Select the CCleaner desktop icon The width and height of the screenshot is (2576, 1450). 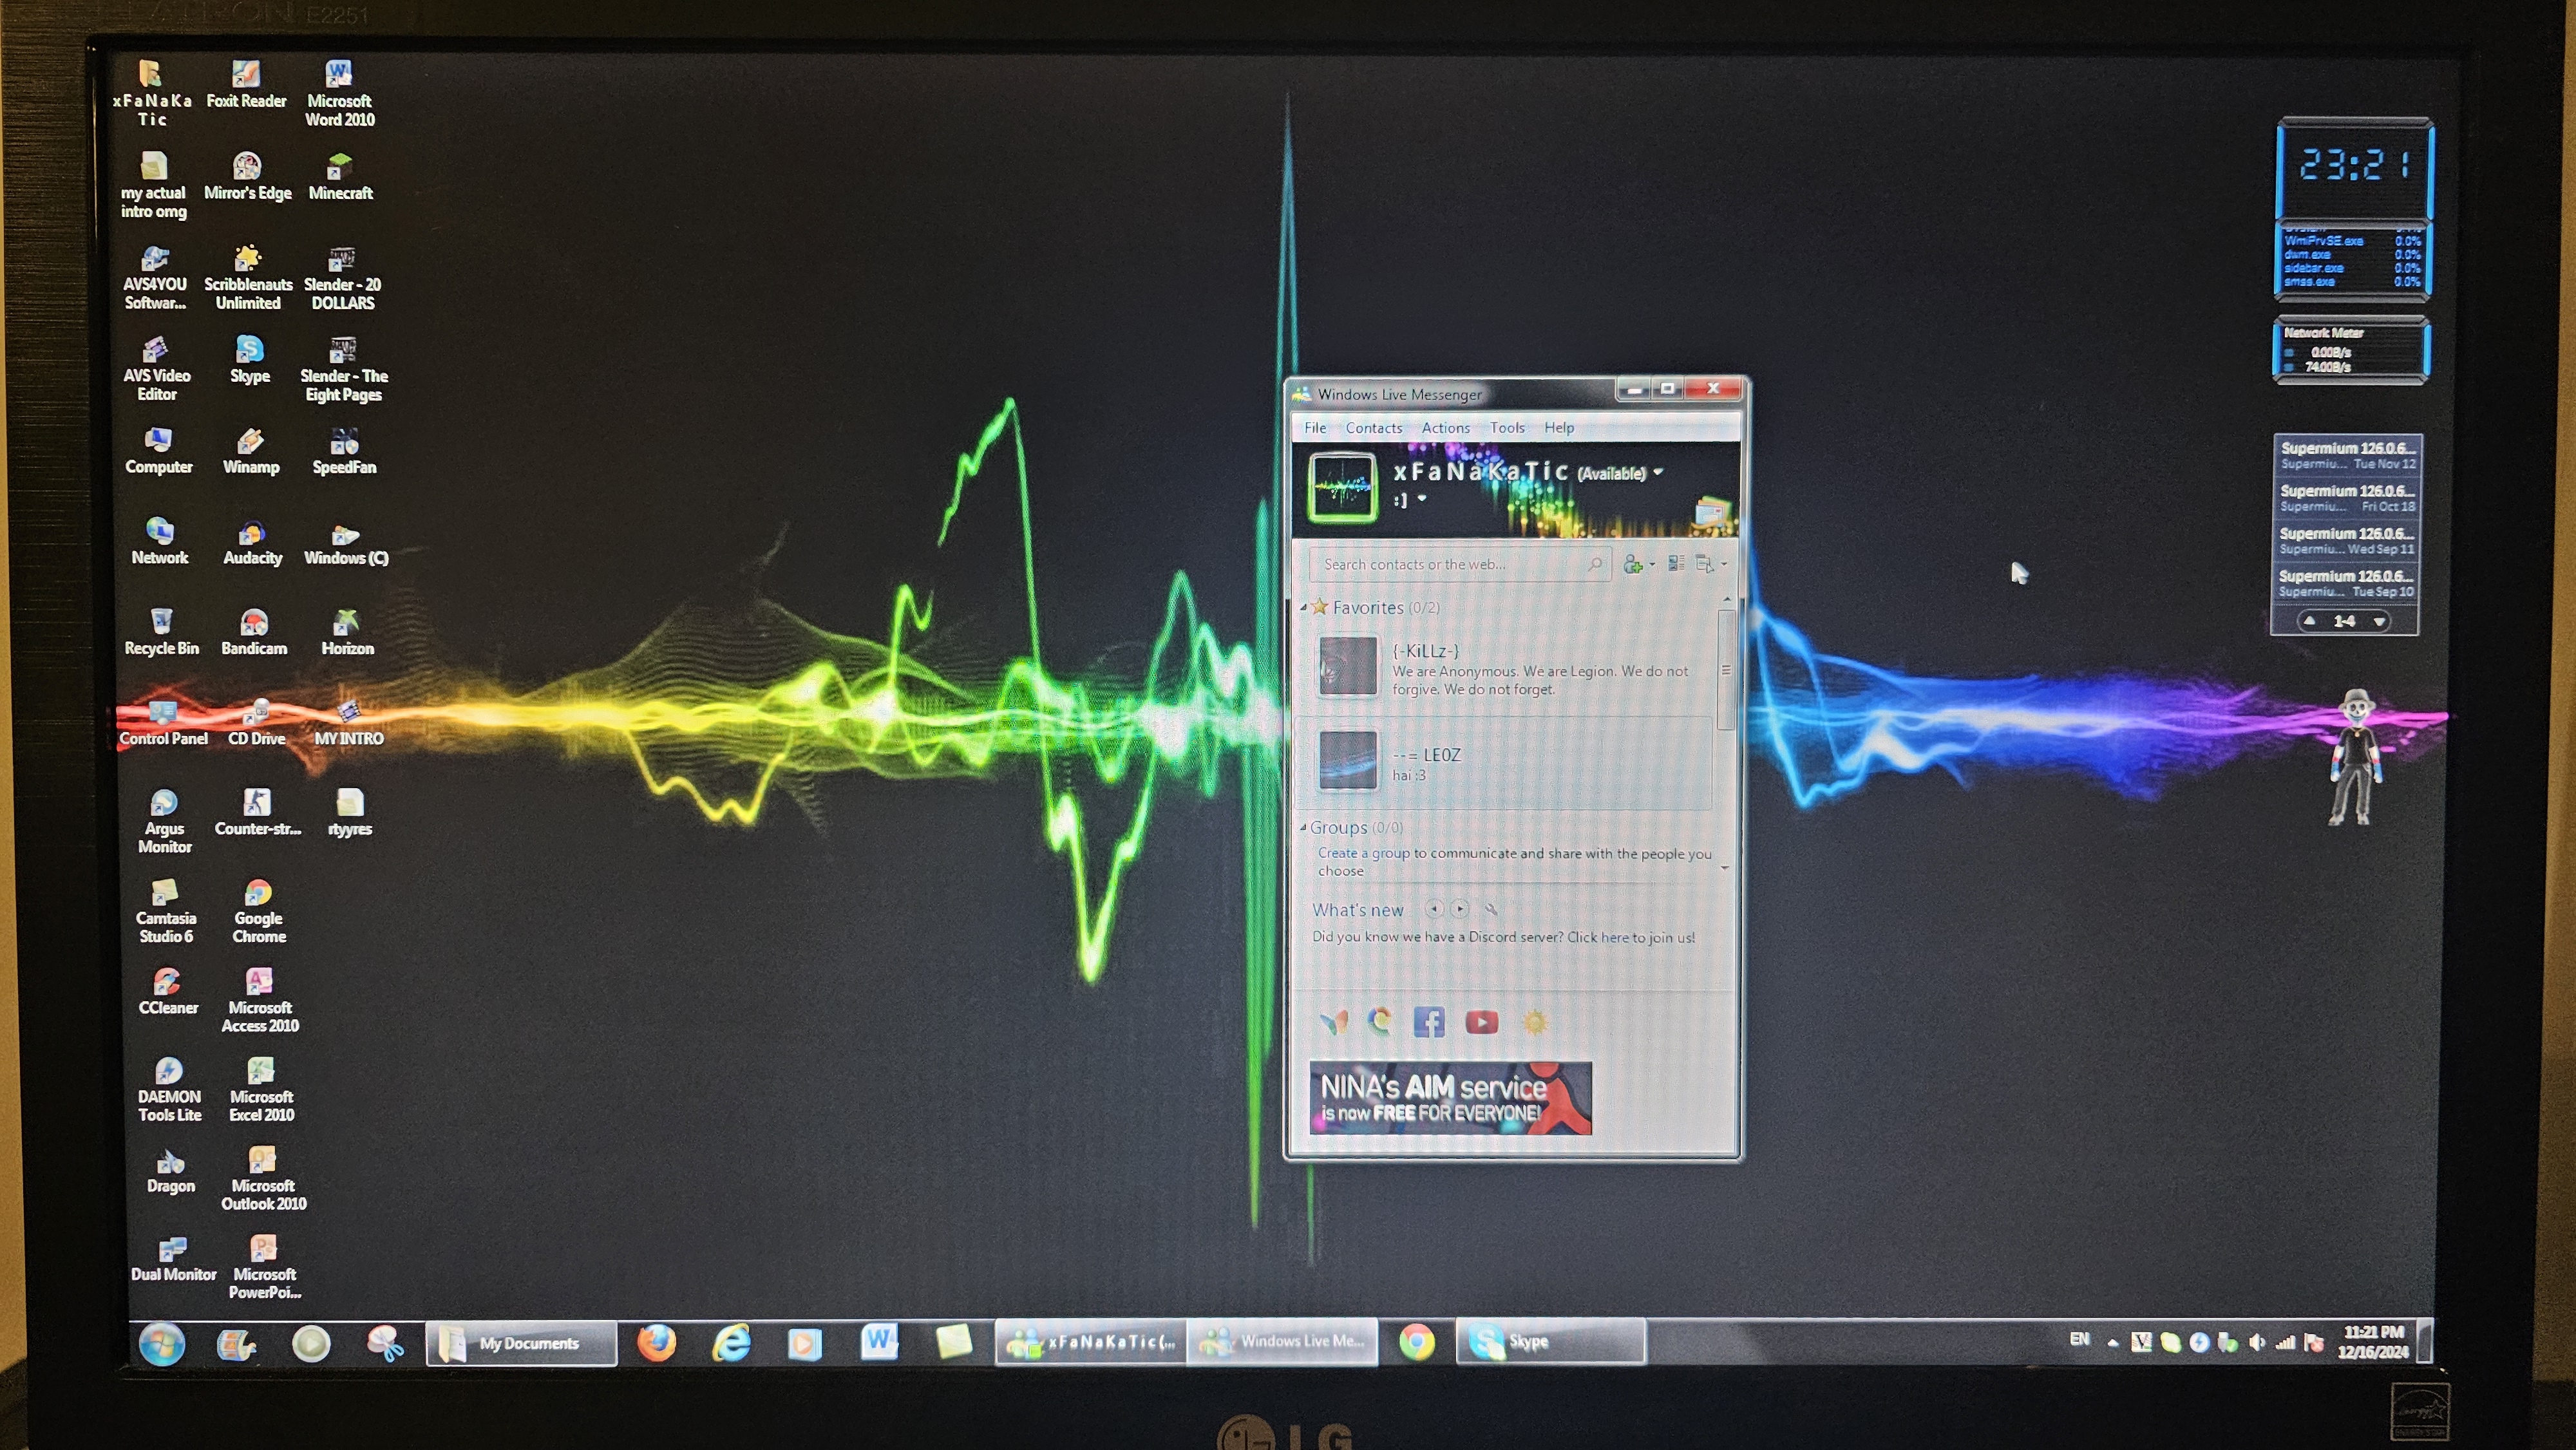(x=167, y=991)
